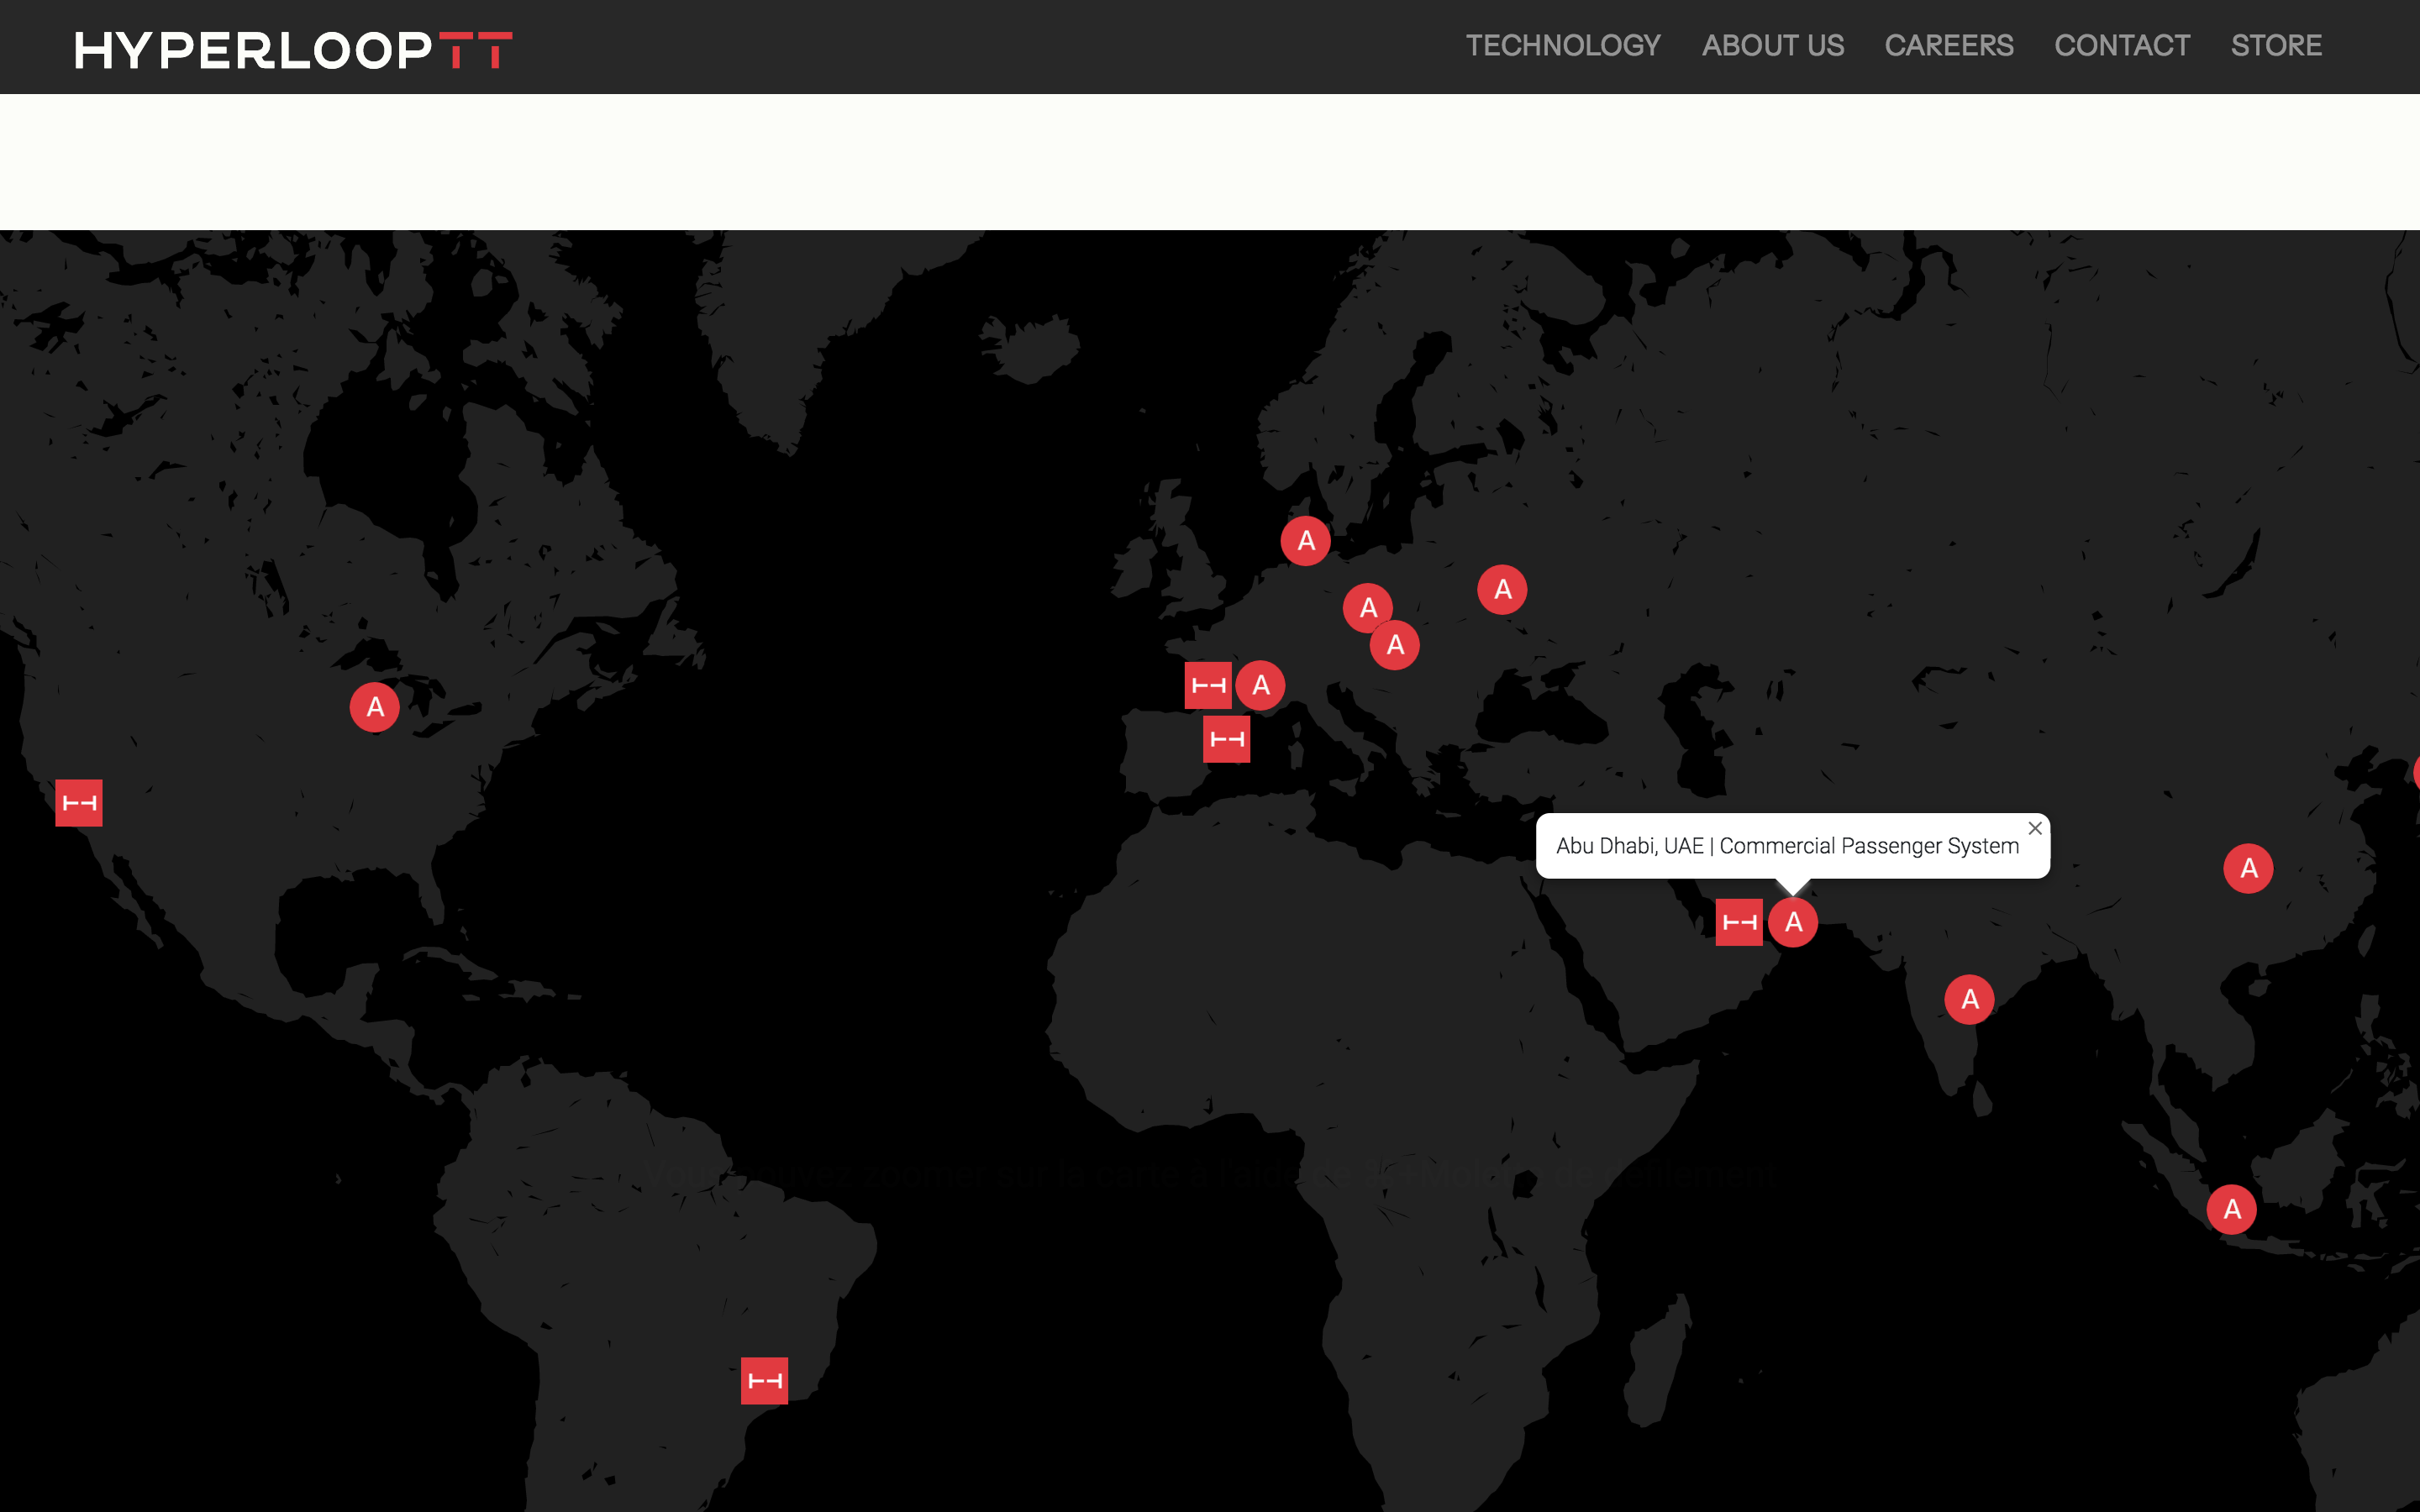Open the Technology menu item
Image resolution: width=2420 pixels, height=1512 pixels.
click(1563, 46)
